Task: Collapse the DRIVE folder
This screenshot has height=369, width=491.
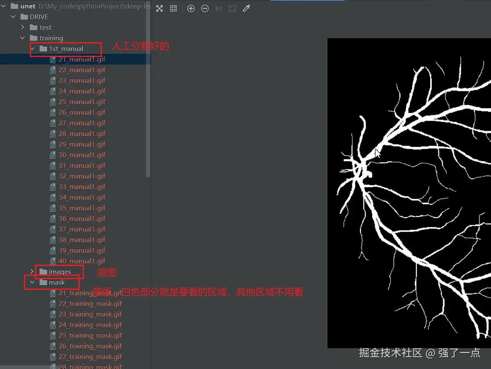Action: coord(13,17)
